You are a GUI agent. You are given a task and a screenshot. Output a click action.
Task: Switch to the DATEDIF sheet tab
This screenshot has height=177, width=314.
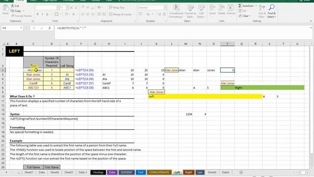point(127,173)
